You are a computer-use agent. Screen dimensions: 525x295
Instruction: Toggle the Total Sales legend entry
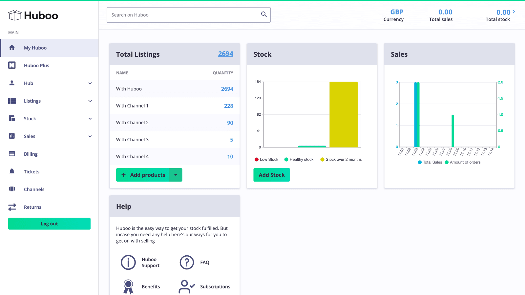pos(430,162)
